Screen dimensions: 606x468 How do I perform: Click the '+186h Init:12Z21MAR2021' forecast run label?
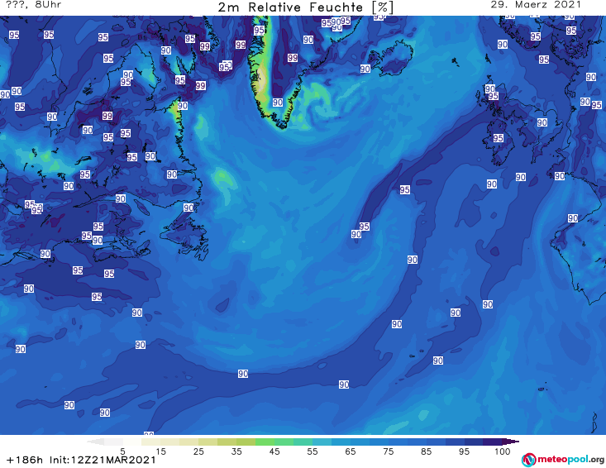click(x=82, y=460)
